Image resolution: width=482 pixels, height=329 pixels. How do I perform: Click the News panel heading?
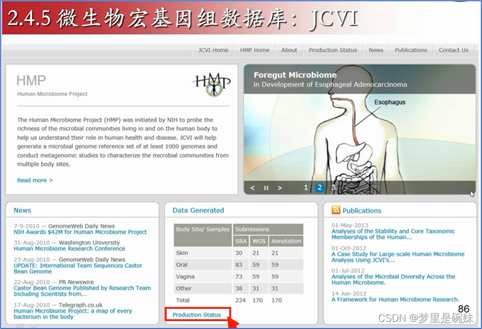coord(22,210)
